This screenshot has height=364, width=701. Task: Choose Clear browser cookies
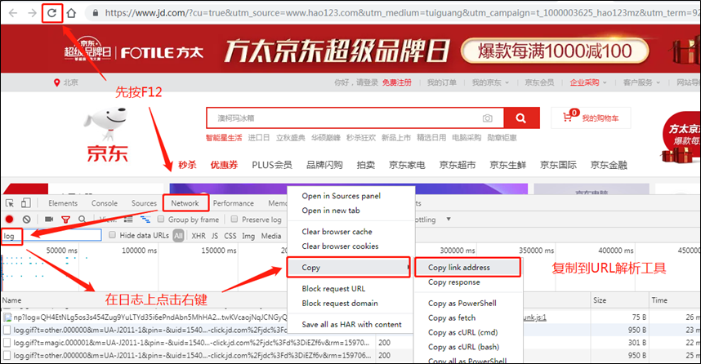pos(340,246)
